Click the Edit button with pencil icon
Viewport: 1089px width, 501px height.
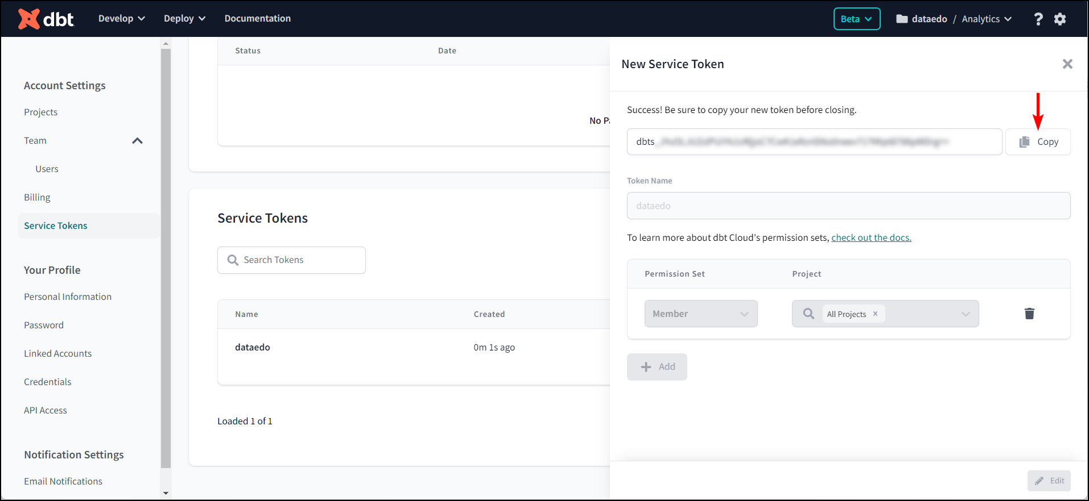1049,481
